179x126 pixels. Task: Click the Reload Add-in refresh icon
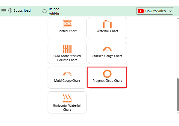(x=44, y=11)
